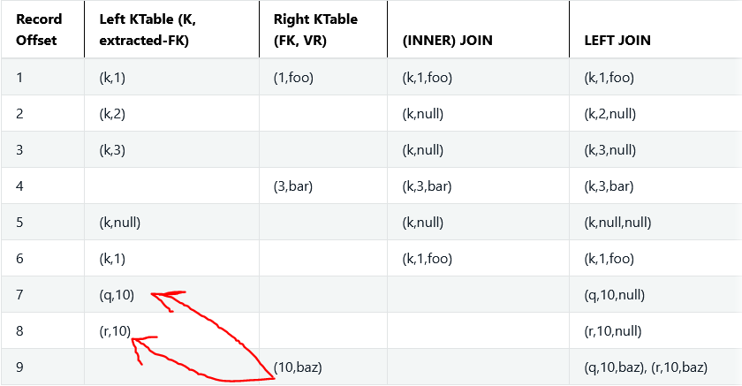This screenshot has height=386, width=742.
Task: Select the Left KTable column header
Action: click(148, 29)
